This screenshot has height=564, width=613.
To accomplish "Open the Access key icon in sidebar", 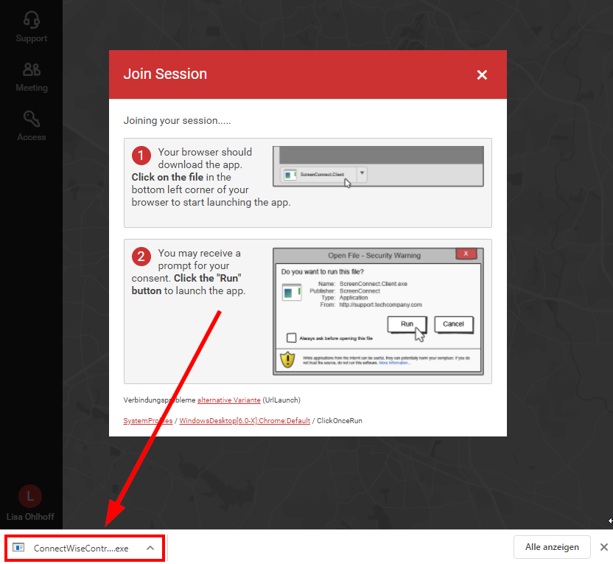I will (x=31, y=119).
